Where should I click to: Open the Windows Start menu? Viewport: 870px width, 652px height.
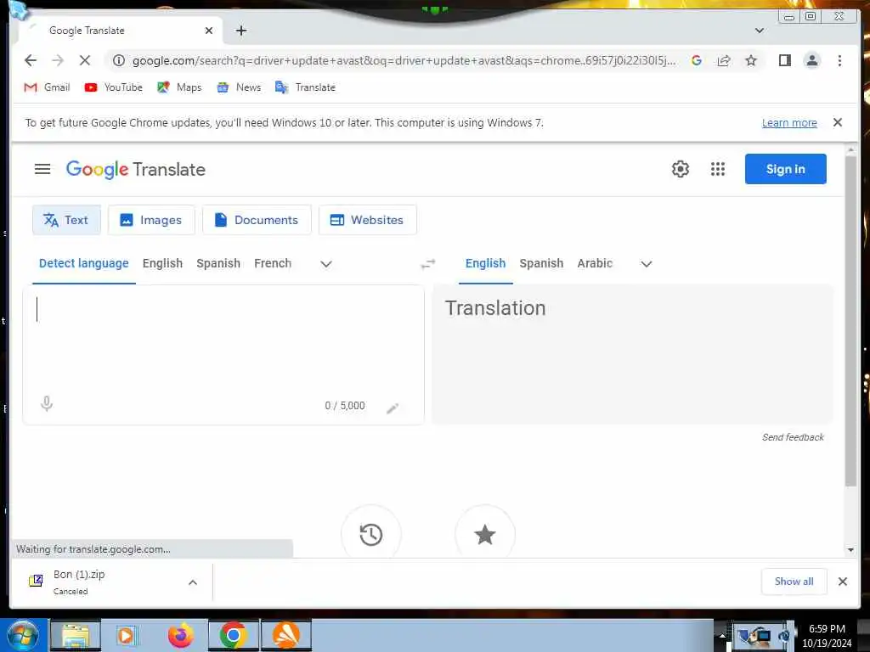(x=22, y=635)
